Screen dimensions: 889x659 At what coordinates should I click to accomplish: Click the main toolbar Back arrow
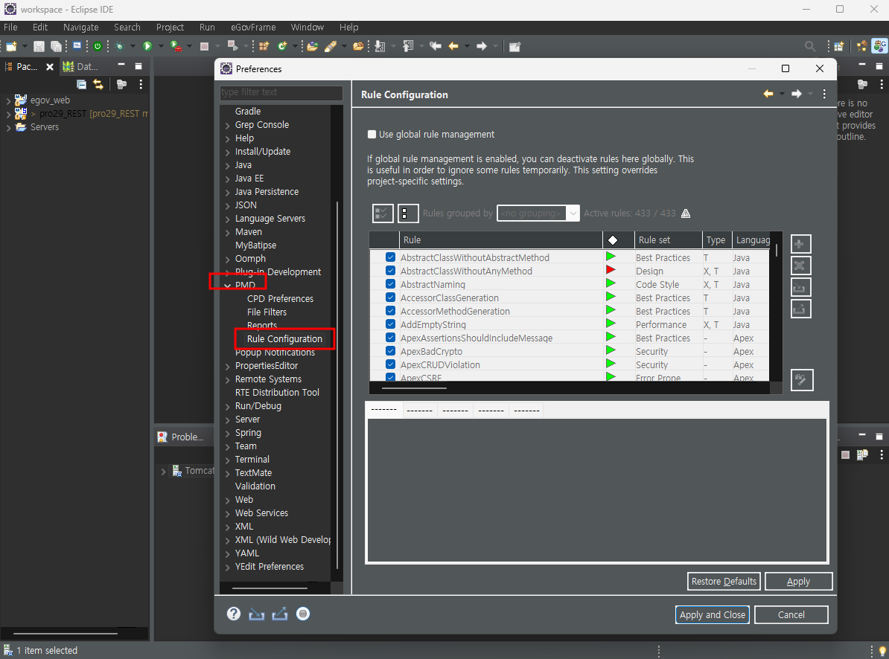coord(453,46)
